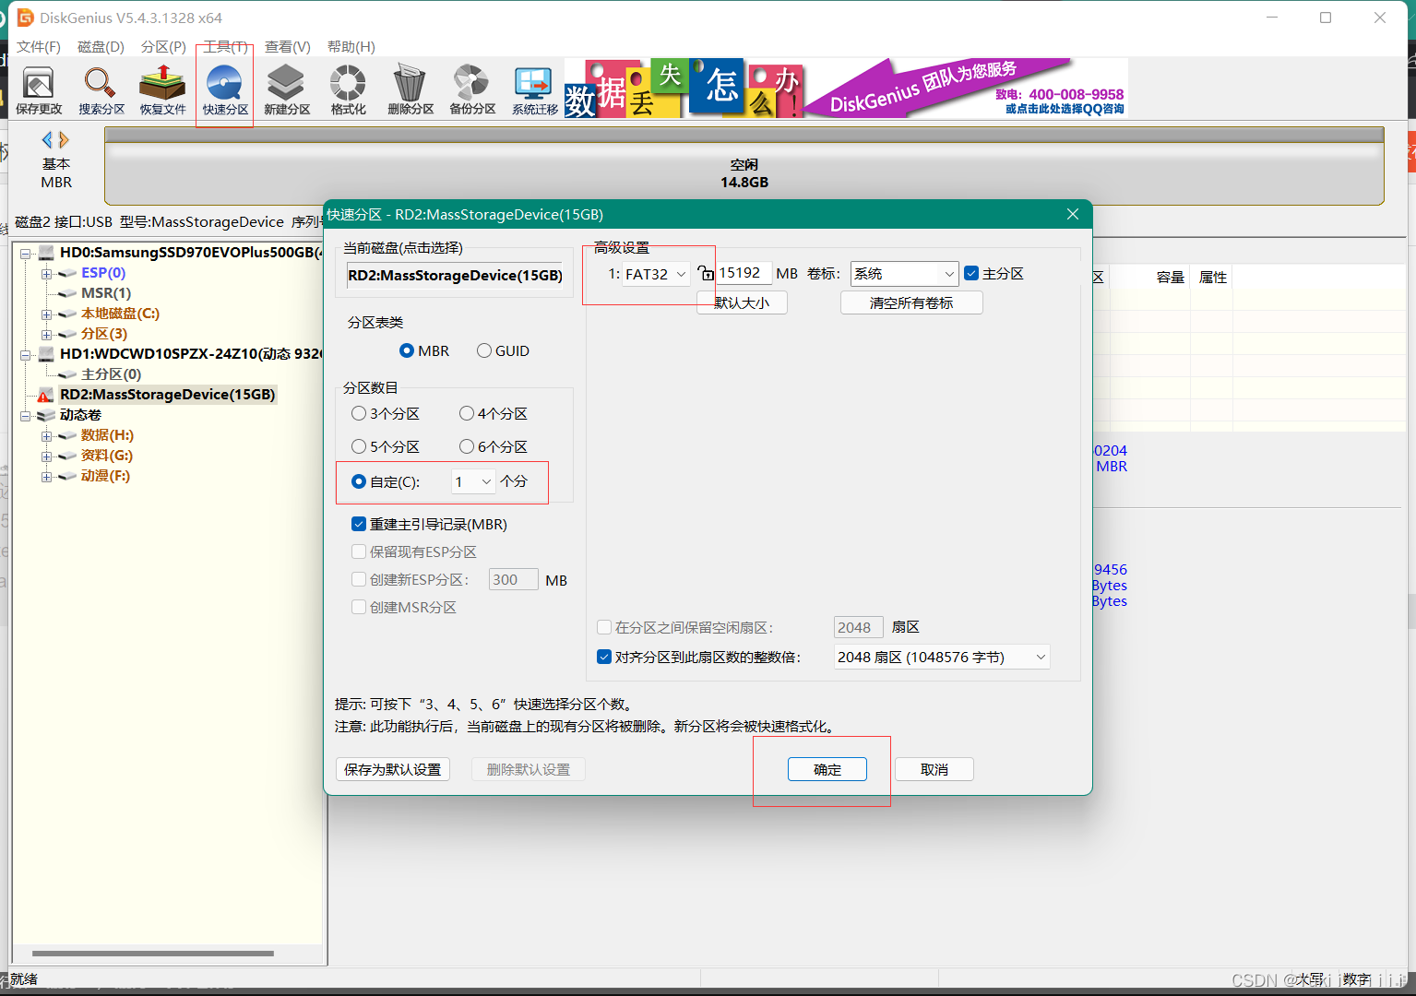Image resolution: width=1416 pixels, height=996 pixels.
Task: Open the 帮助(H) menu
Action: coord(351,47)
